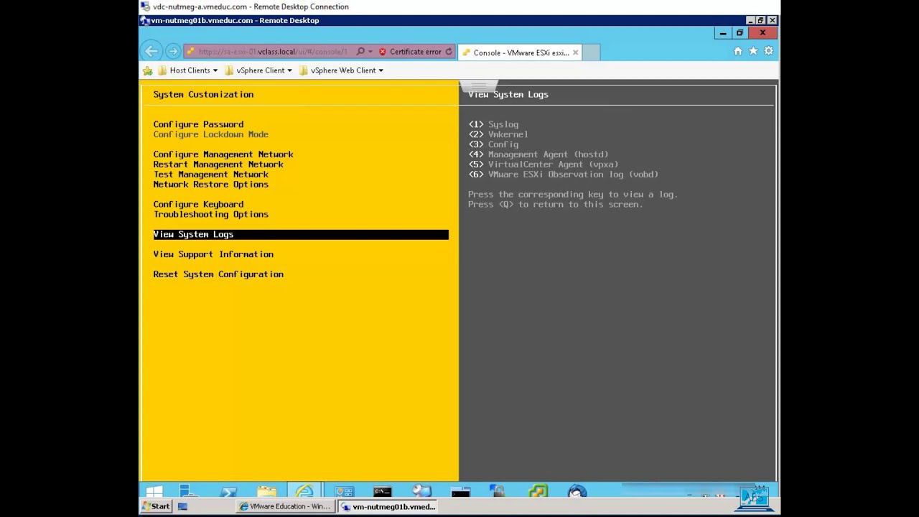Open Favorites star icon
Viewport: 919px width, 517px height.
pos(753,51)
